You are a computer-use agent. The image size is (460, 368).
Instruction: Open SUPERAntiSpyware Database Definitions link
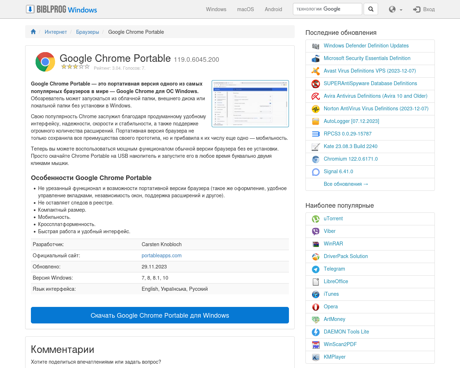click(371, 83)
